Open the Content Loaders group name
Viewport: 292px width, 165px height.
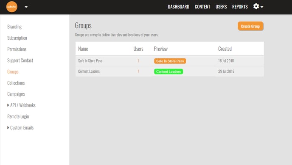pos(89,71)
